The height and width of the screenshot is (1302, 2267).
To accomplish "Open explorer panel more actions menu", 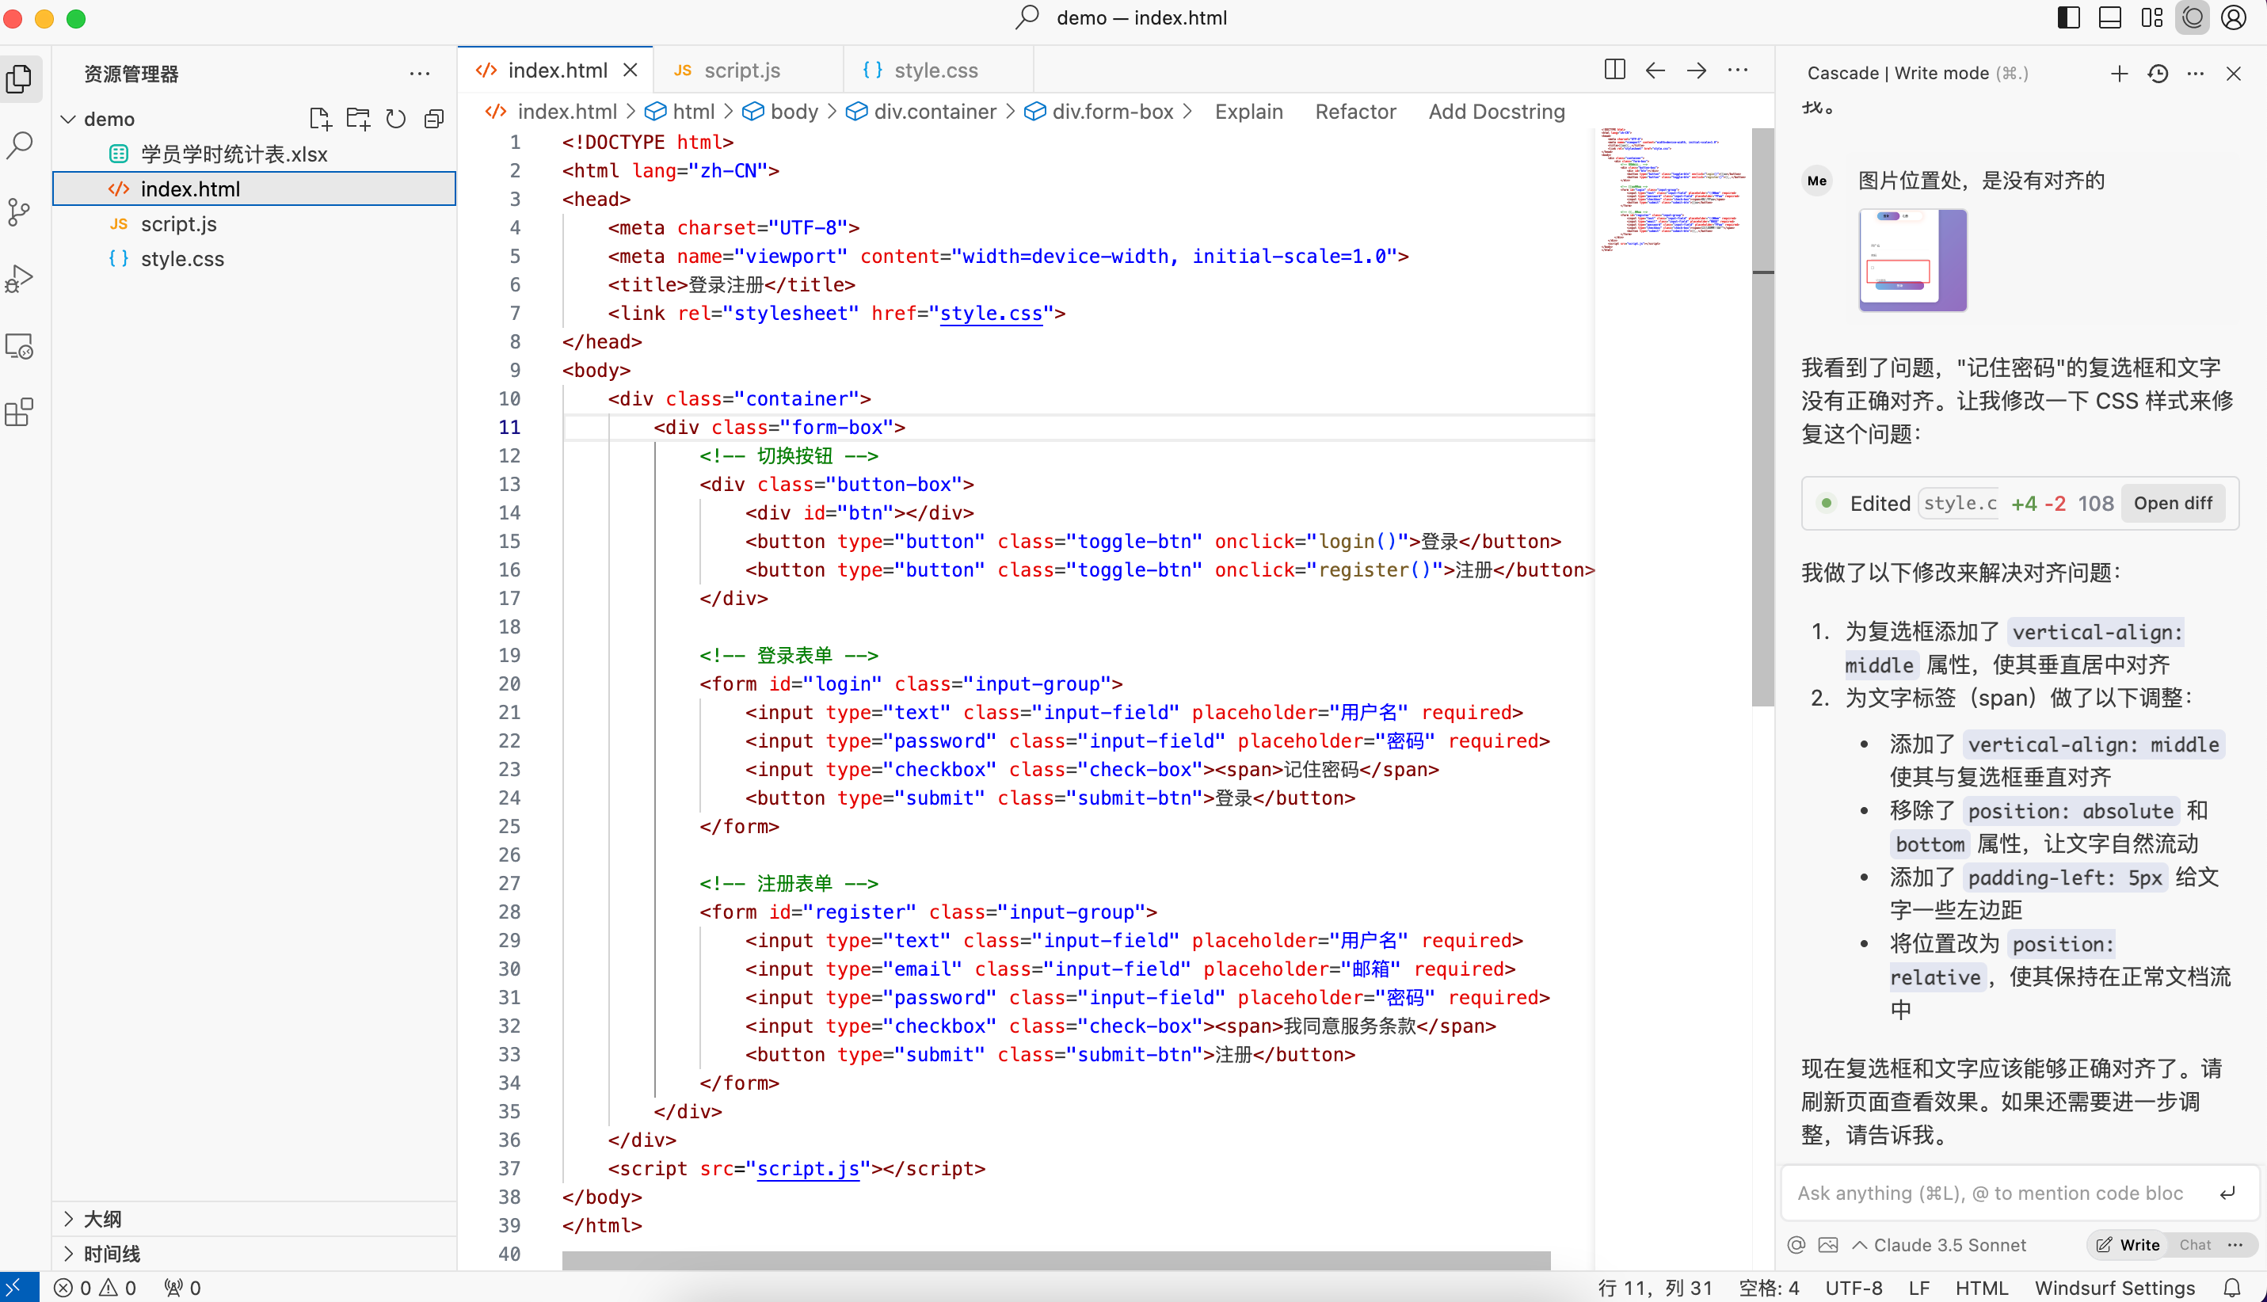I will coord(419,74).
